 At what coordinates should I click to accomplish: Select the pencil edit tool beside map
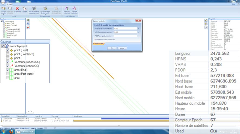click(x=206, y=20)
